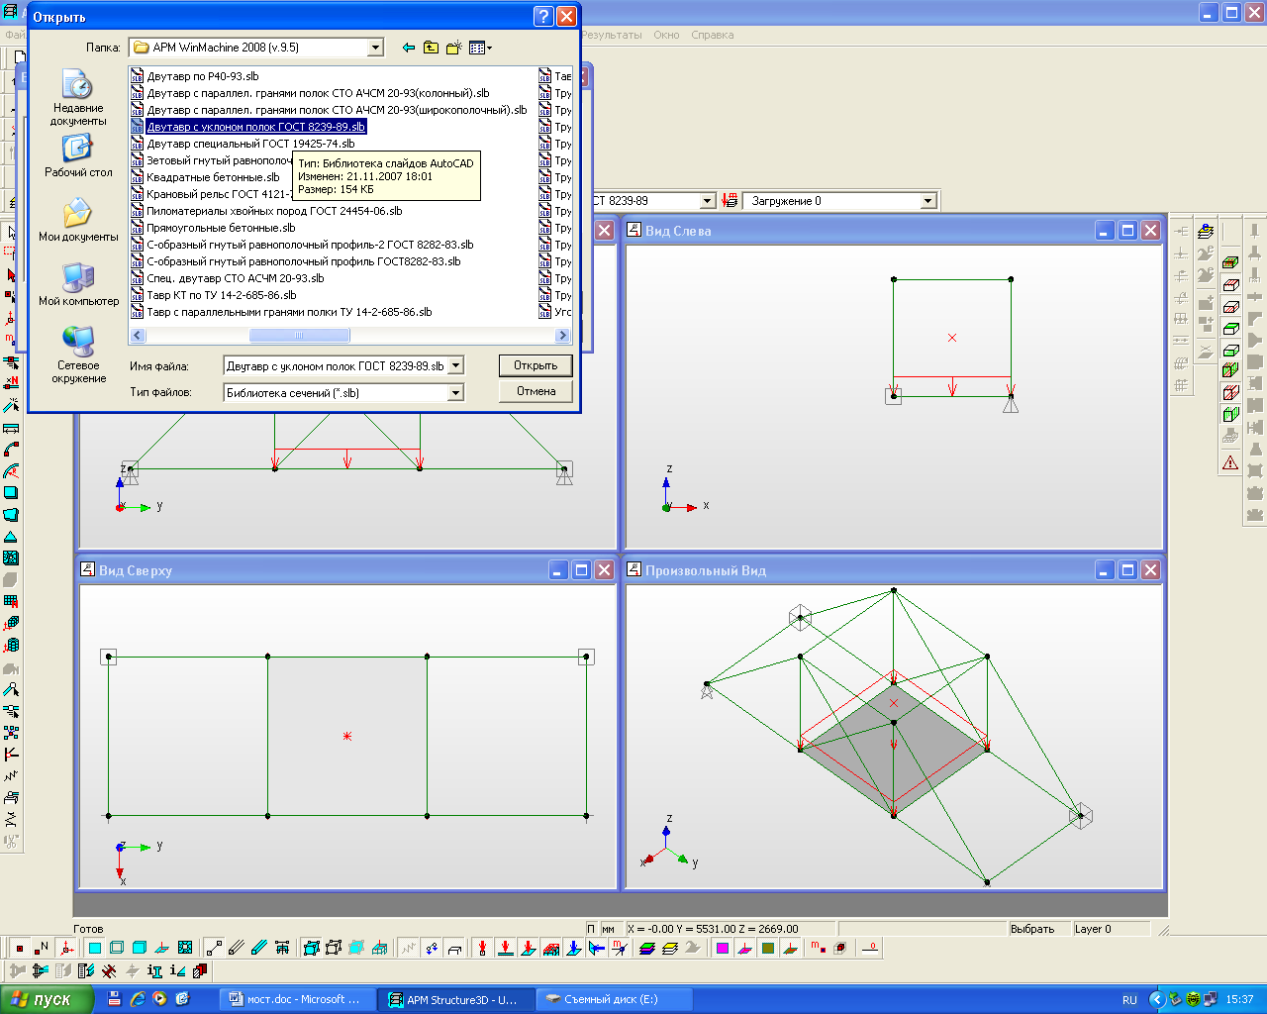Click the file list horizontal scrollbar thumb
1267x1014 pixels.
(x=299, y=336)
